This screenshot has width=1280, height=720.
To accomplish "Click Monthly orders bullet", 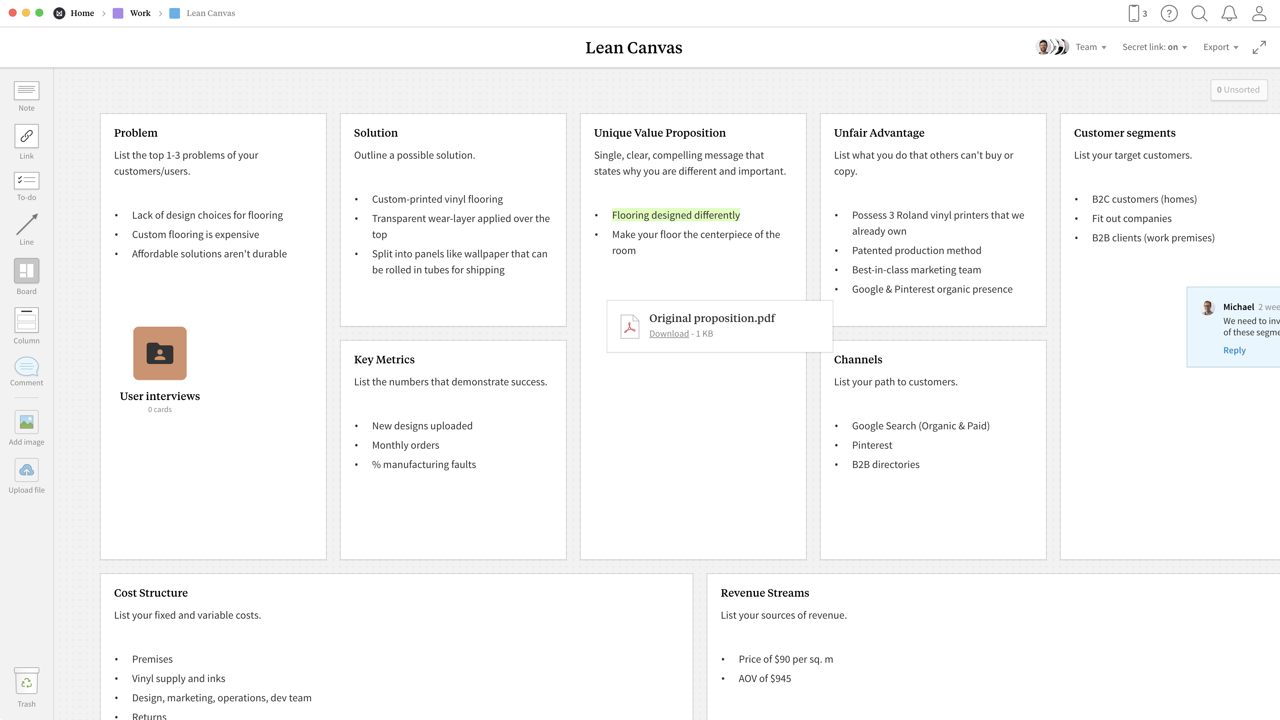I will tap(405, 445).
